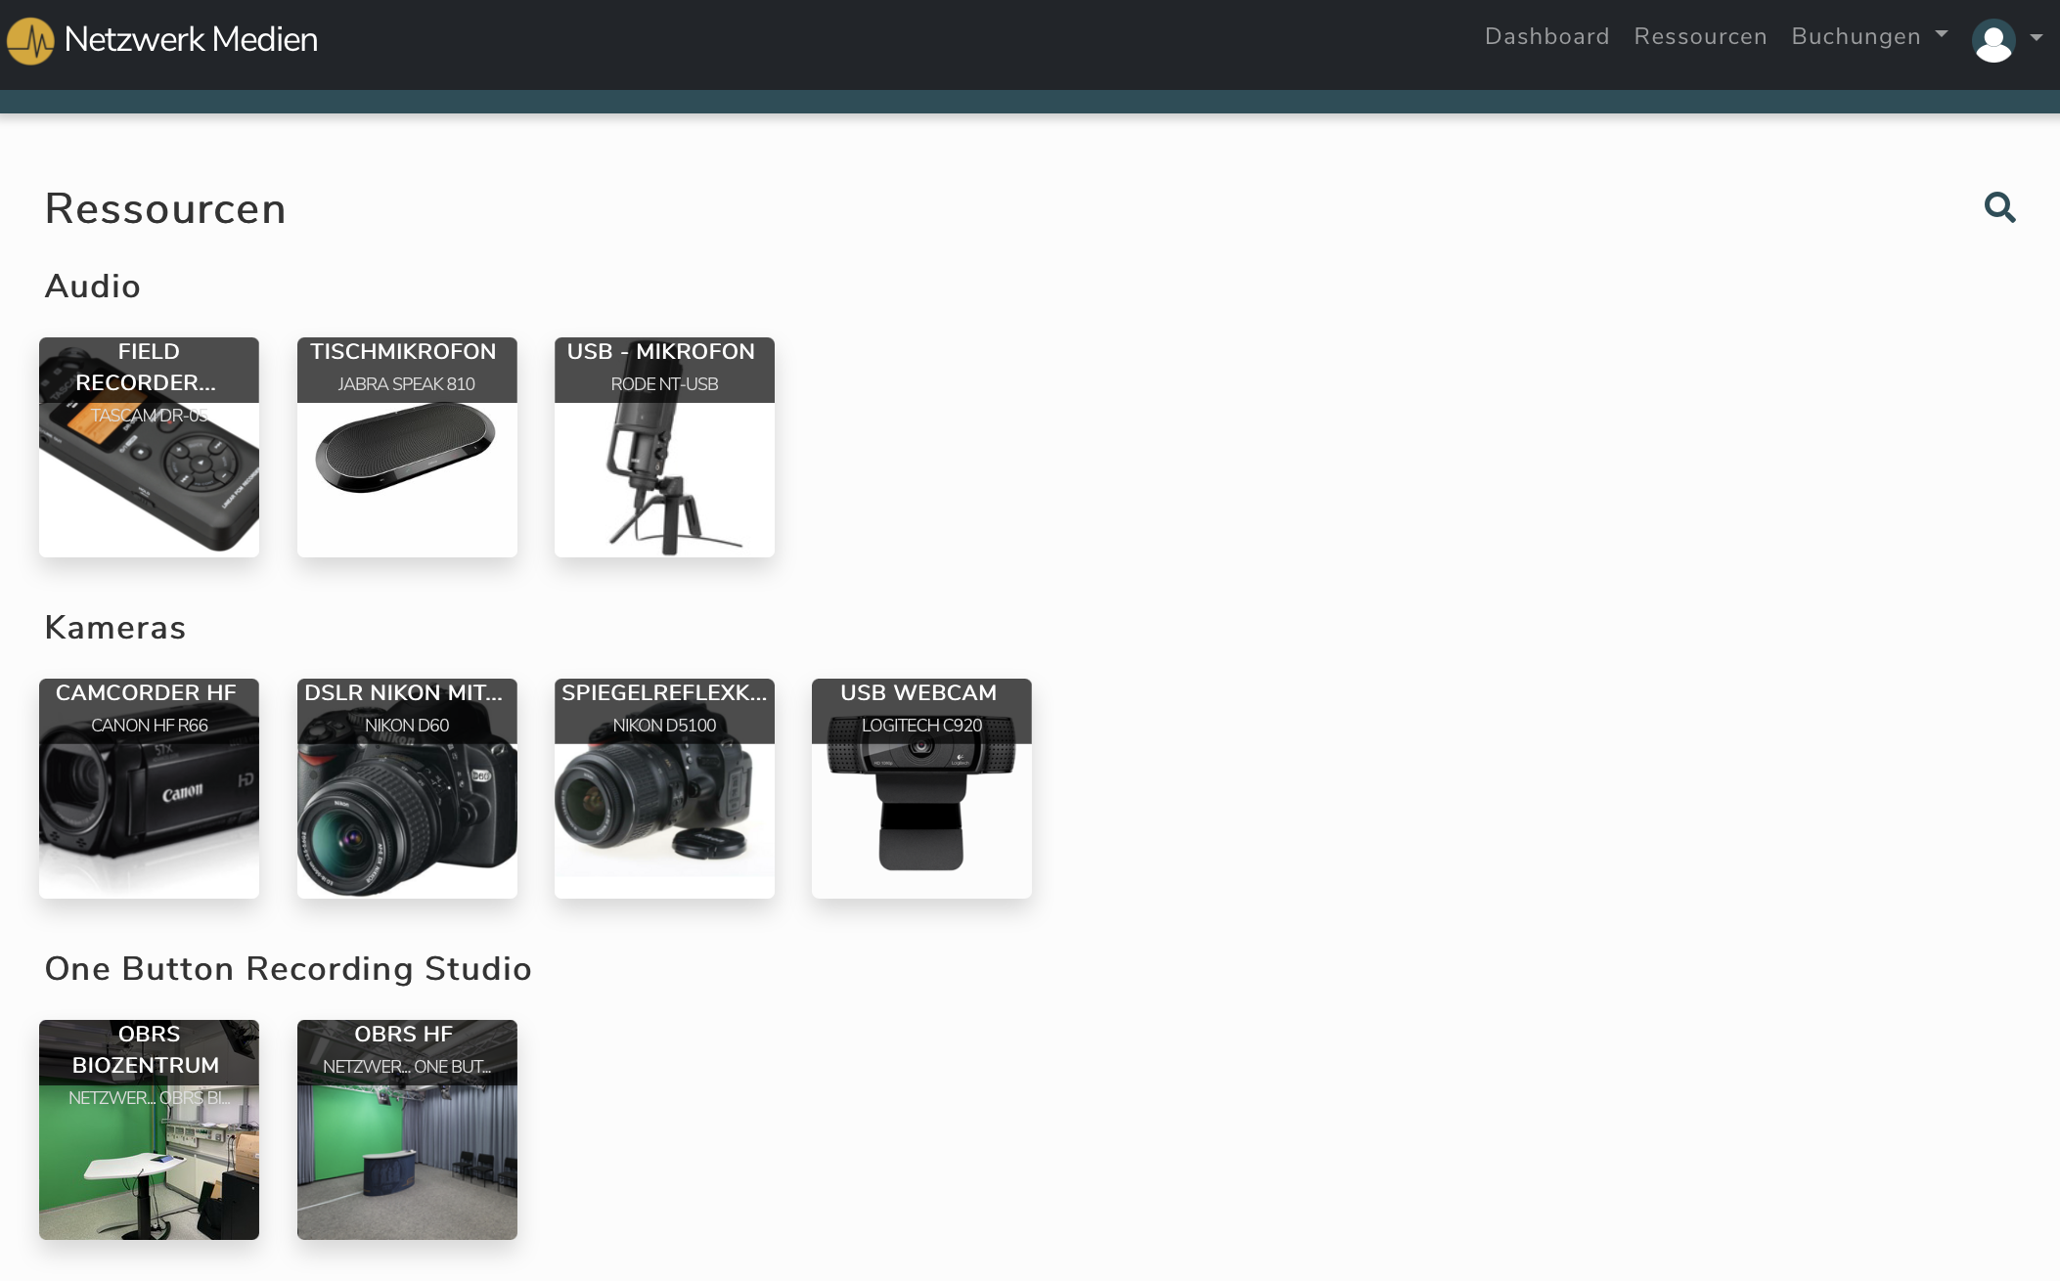Open the OBRS HF studio card
This screenshot has width=2060, height=1281.
[x=407, y=1129]
